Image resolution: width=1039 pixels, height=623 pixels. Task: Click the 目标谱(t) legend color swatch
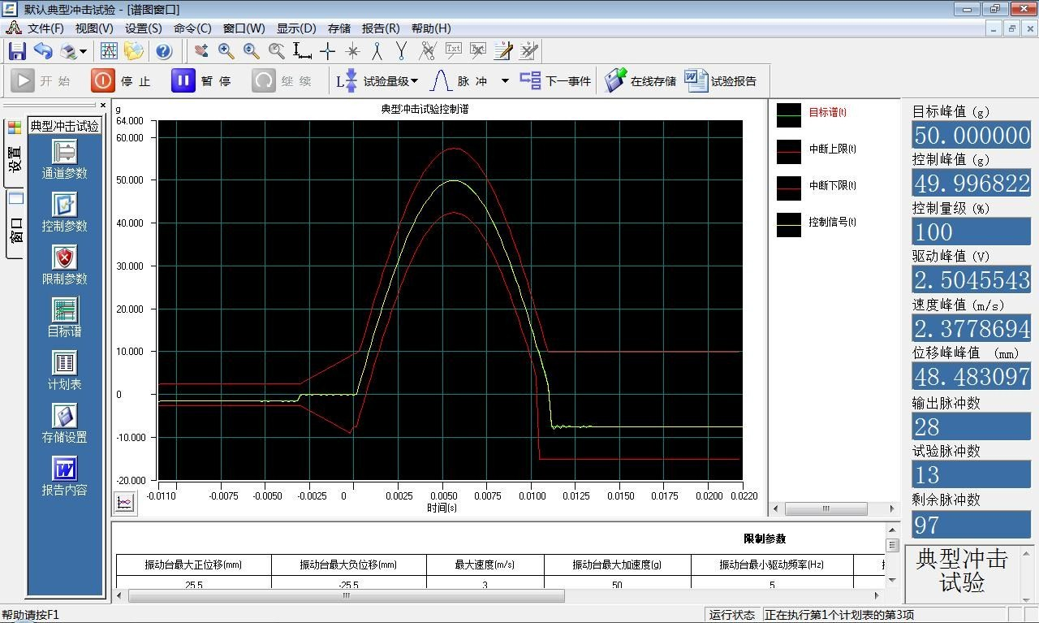click(x=788, y=115)
